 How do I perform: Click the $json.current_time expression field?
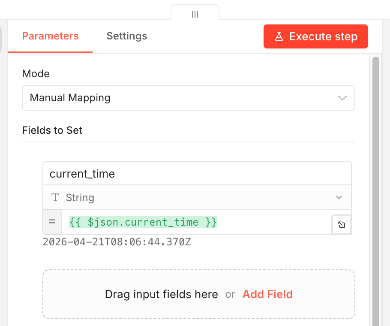[x=197, y=222]
